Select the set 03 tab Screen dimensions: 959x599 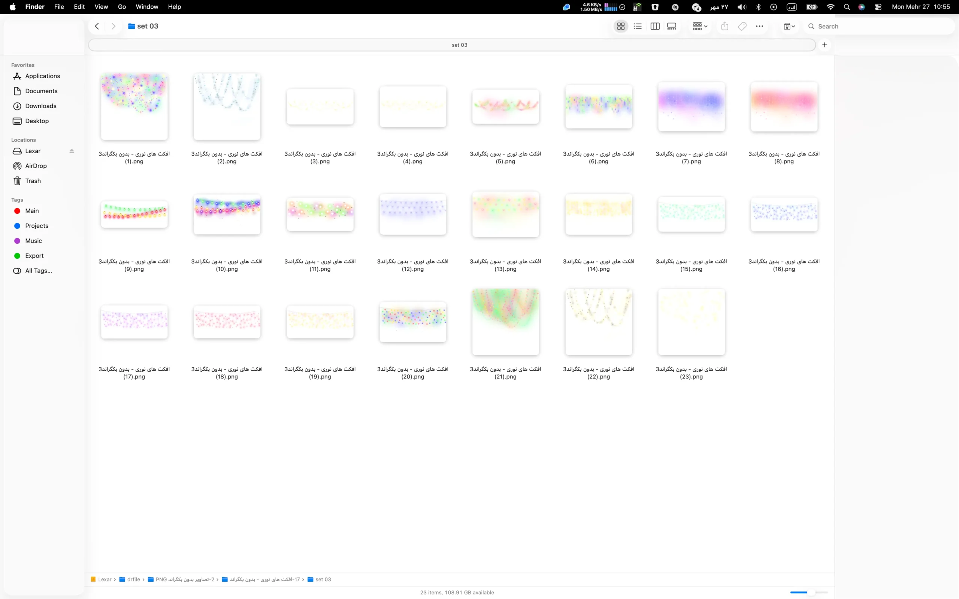[452, 45]
